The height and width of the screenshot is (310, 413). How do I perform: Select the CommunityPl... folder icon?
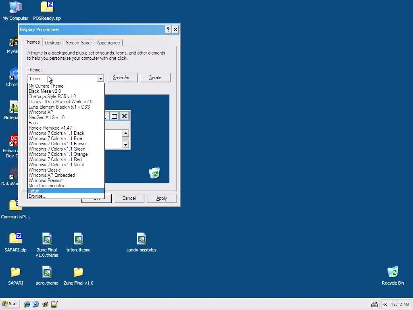pyautogui.click(x=16, y=209)
